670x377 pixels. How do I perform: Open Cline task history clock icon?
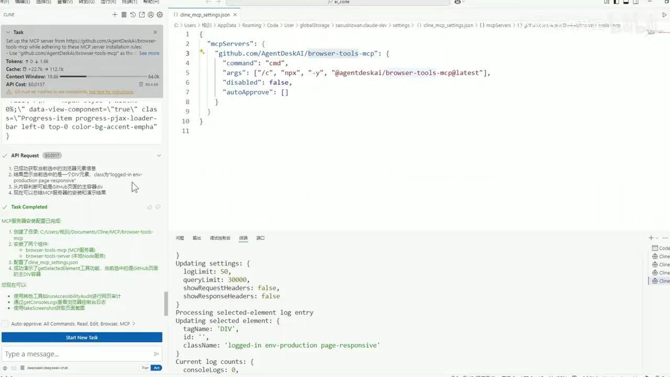pos(132,15)
